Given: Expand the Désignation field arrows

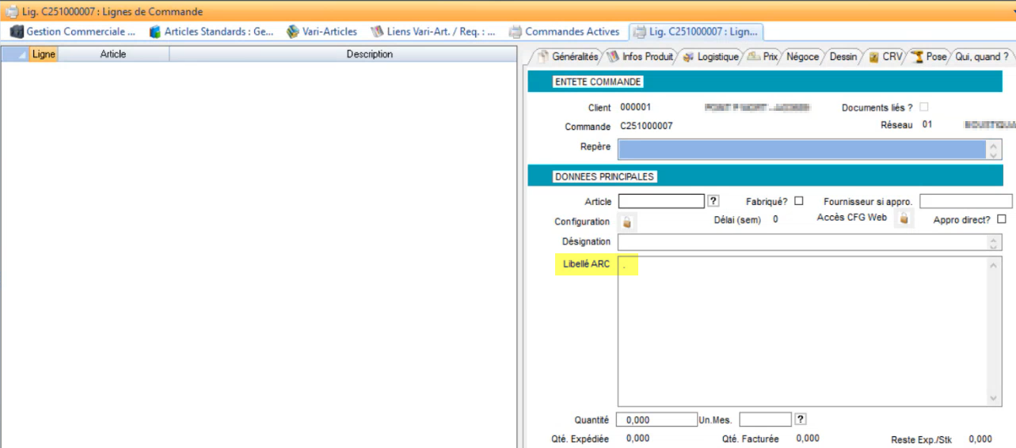Looking at the screenshot, I should tap(995, 242).
